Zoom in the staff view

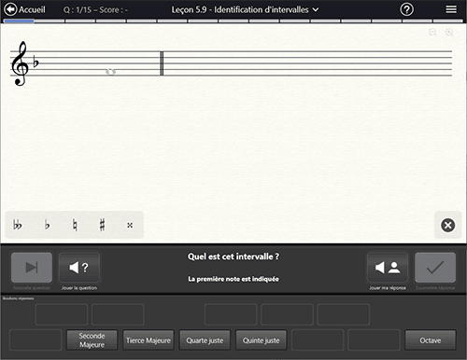pos(449,33)
